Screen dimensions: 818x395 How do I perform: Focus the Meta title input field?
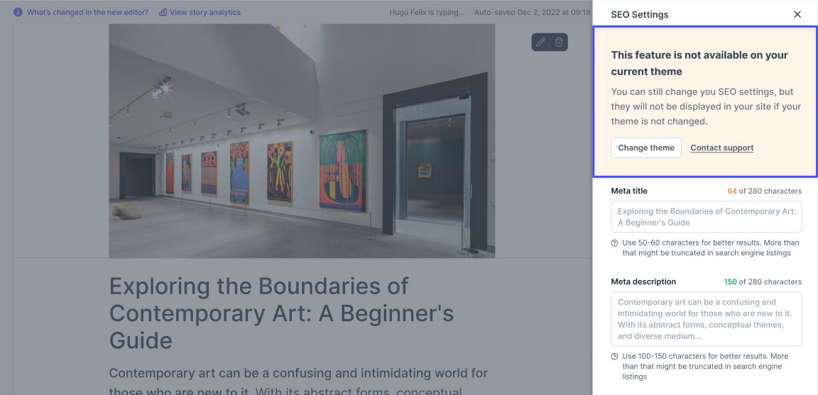(x=707, y=217)
